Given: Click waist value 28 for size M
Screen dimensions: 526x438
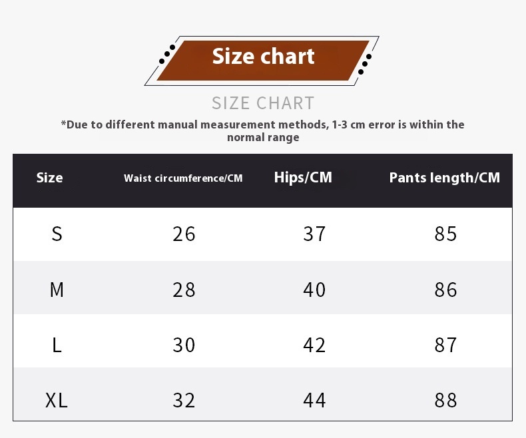Looking at the screenshot, I should point(184,290).
